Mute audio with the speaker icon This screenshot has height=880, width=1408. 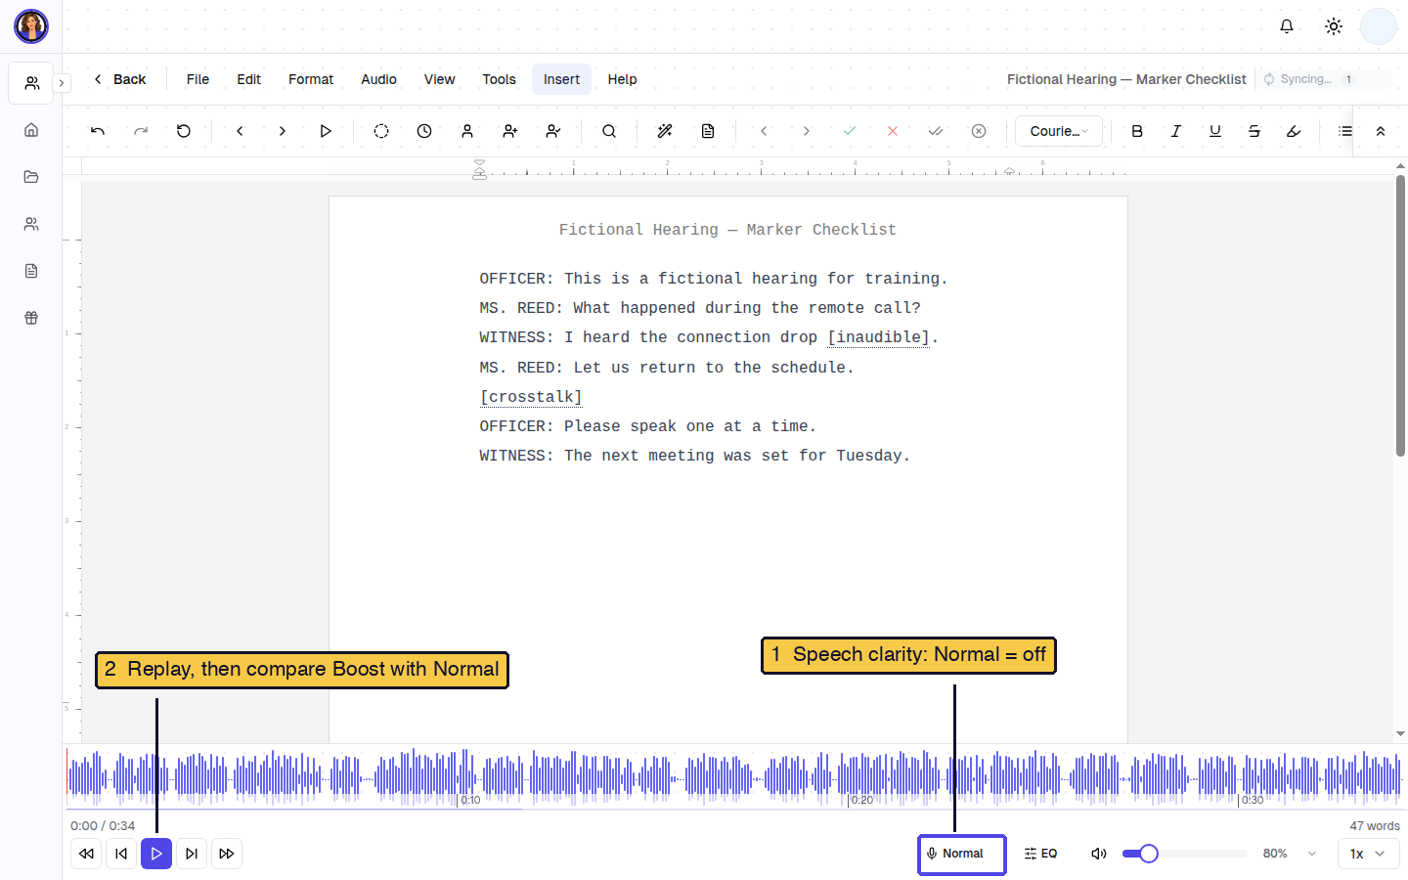1099,854
